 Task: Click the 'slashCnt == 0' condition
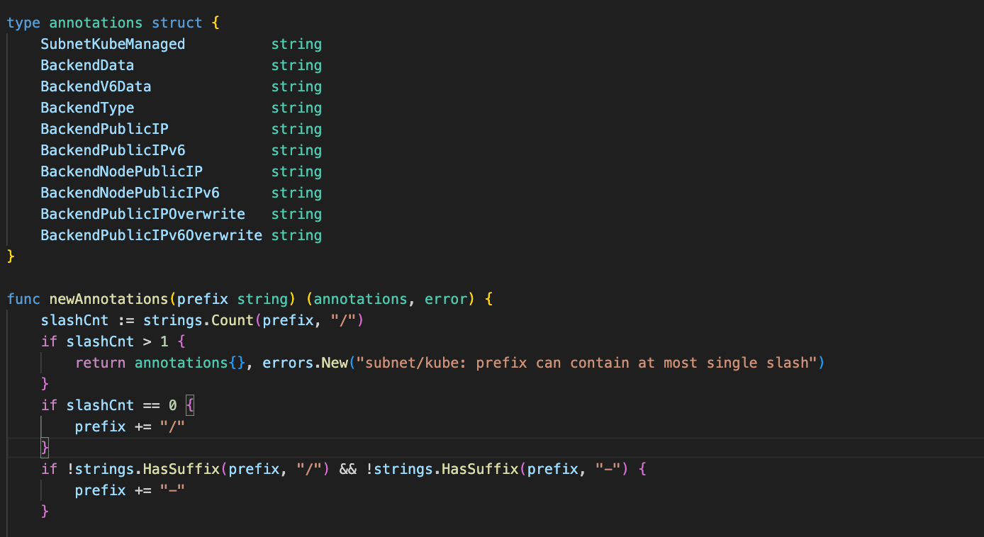[x=121, y=405]
